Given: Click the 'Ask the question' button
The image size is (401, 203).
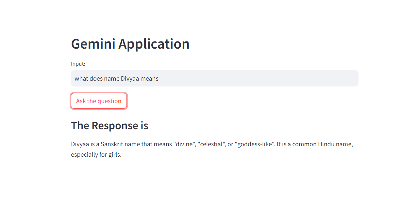Looking at the screenshot, I should 99,101.
